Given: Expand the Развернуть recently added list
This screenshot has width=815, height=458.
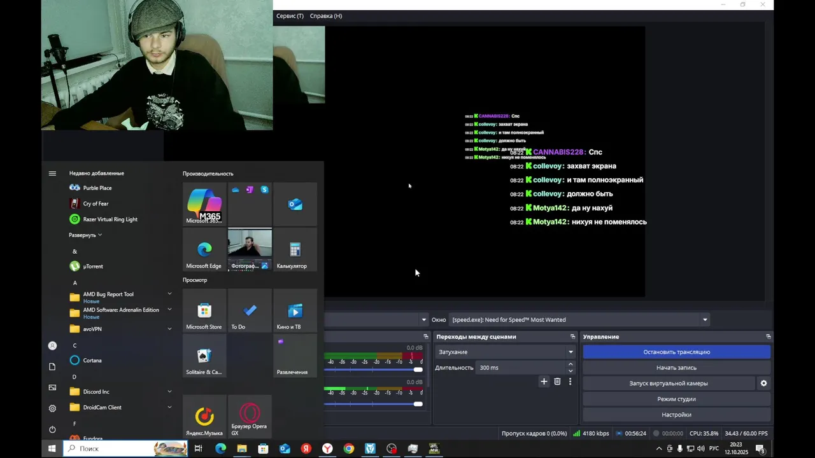Looking at the screenshot, I should tap(85, 235).
